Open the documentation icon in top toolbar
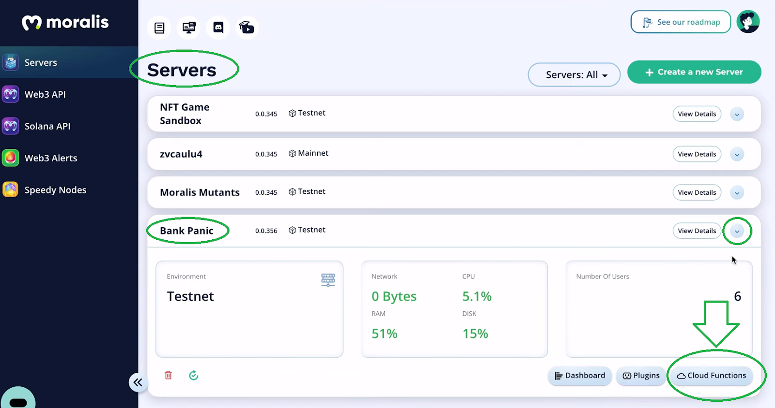Image resolution: width=775 pixels, height=408 pixels. coord(159,28)
